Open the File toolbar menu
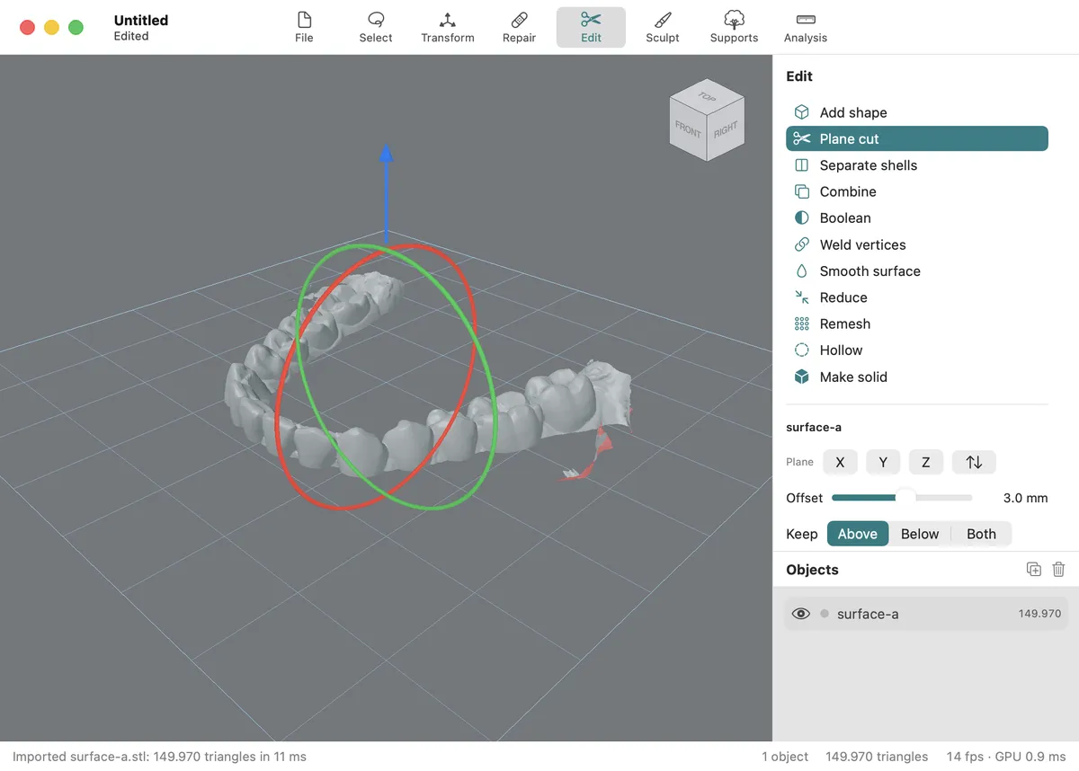The height and width of the screenshot is (771, 1079). pos(304,27)
